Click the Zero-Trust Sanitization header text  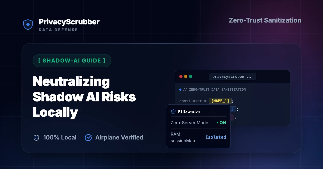[265, 20]
